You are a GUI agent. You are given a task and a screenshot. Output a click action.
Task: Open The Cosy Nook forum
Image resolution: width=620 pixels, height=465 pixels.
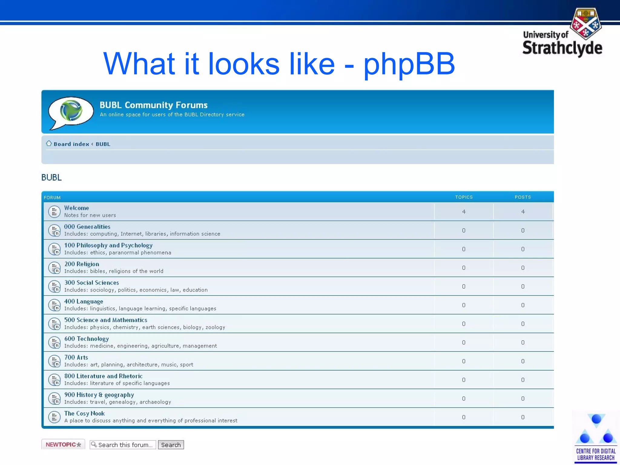pos(84,414)
